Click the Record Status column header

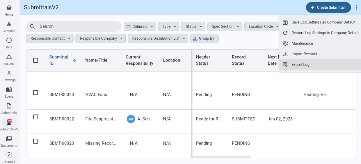pyautogui.click(x=239, y=60)
